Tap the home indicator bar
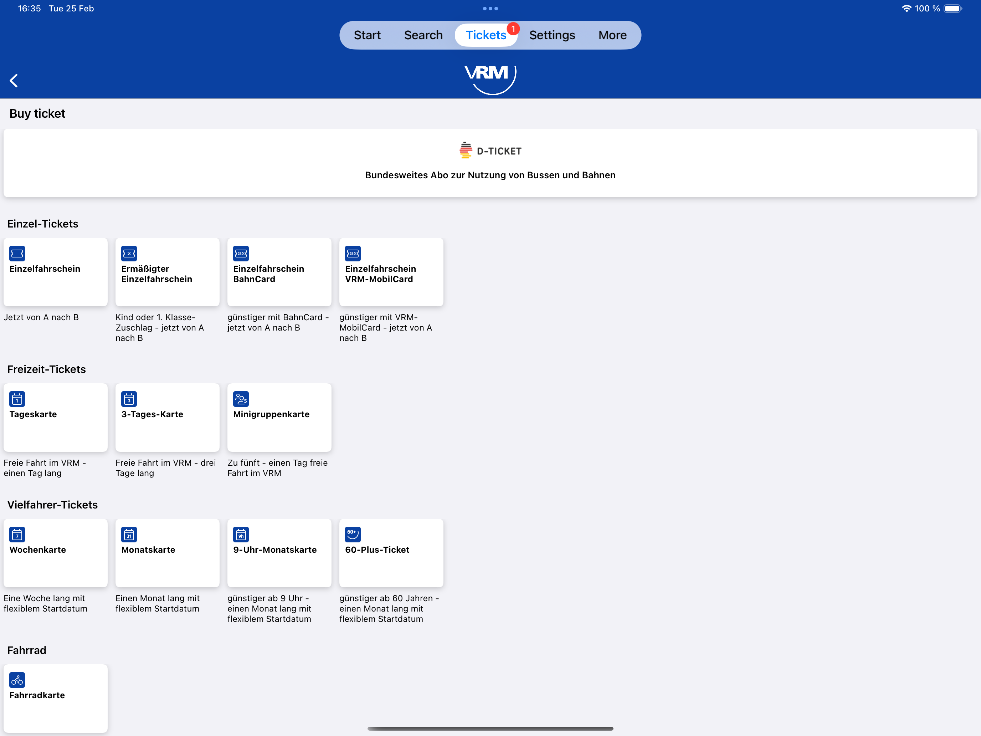981x736 pixels. (490, 728)
